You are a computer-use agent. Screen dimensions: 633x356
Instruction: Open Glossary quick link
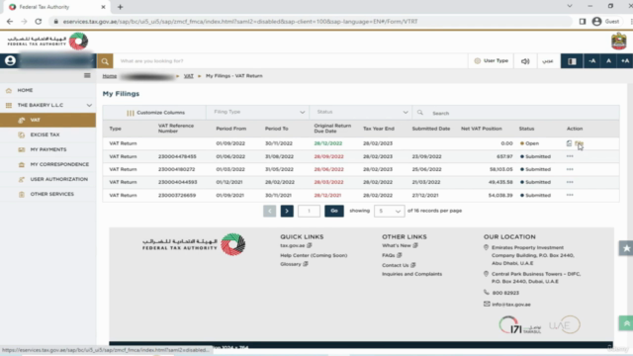tap(294, 264)
